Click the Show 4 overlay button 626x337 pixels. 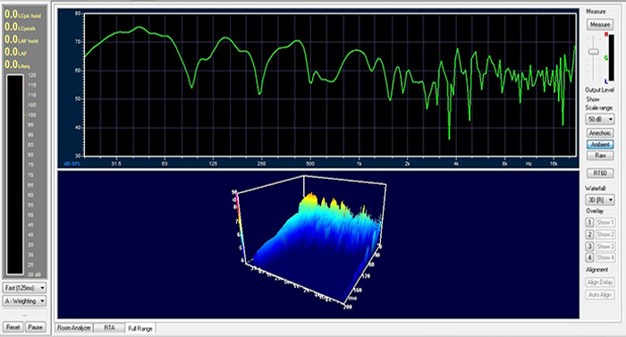pos(605,257)
